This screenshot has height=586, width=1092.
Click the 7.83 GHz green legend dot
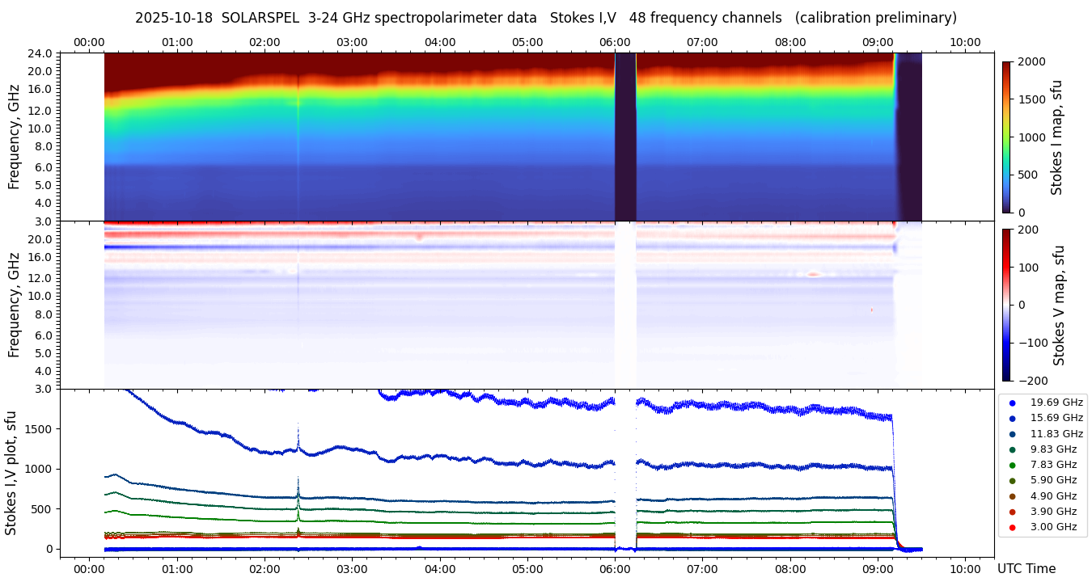click(1012, 465)
